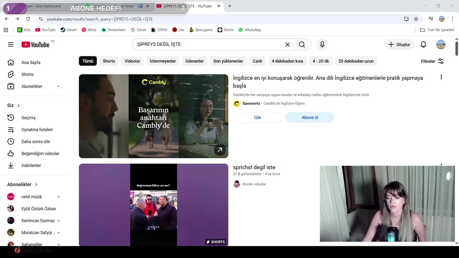The height and width of the screenshot is (258, 459).
Task: Select 4 dakikadan kısa chip
Action: 287,61
